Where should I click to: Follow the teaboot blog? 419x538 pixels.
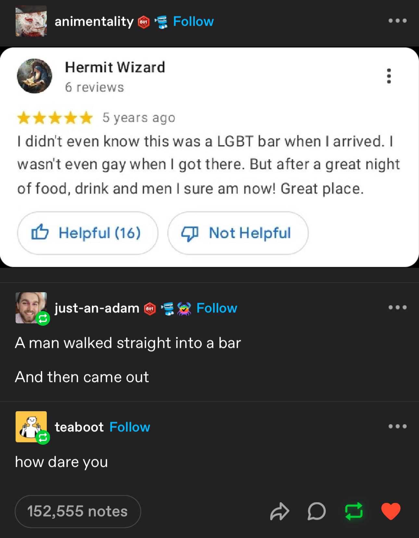tap(130, 427)
